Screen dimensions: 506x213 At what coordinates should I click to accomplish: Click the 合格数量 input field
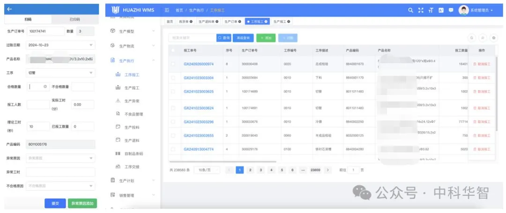(x=37, y=87)
